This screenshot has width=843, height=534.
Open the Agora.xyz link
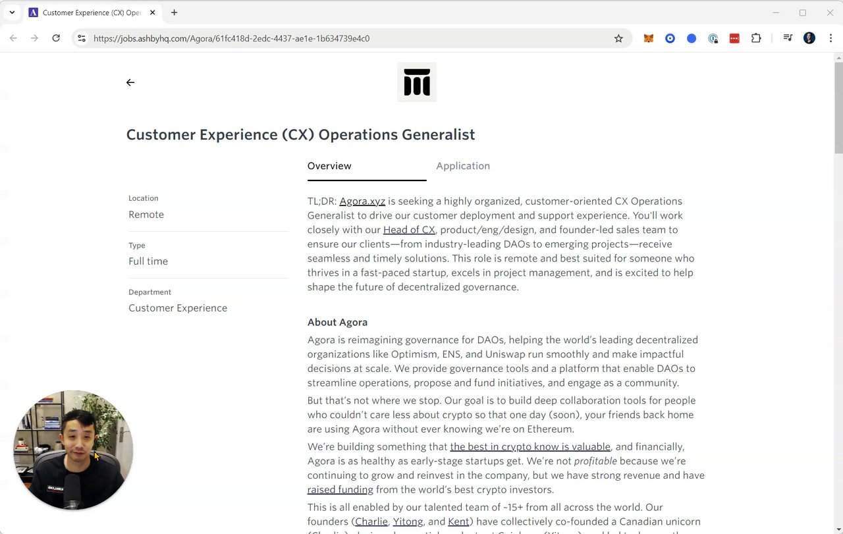[x=362, y=201]
